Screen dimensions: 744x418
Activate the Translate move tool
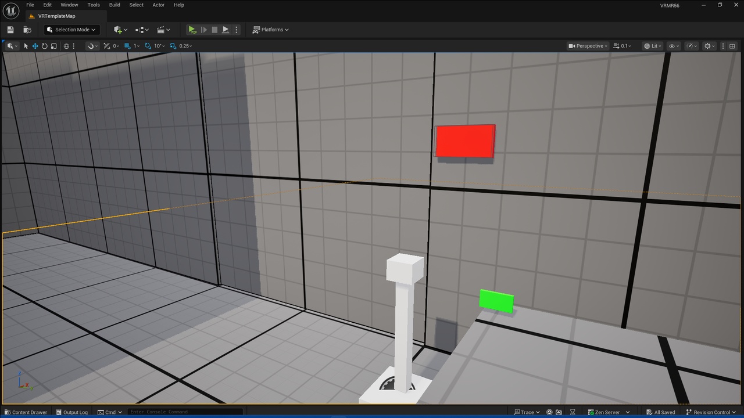(35, 46)
